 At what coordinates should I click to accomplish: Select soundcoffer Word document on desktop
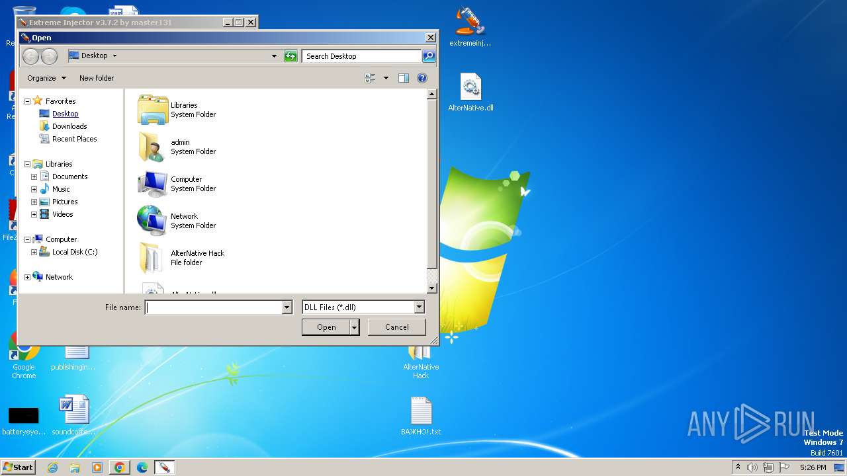(73, 416)
